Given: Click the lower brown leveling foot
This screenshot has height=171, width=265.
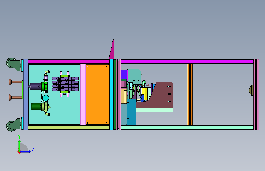Looking at the screenshot, I should (x=15, y=97).
